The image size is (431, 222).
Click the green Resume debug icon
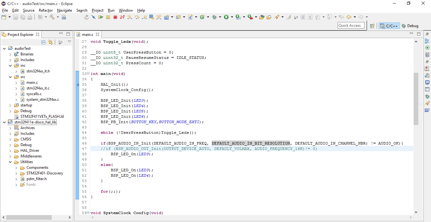click(x=101, y=17)
